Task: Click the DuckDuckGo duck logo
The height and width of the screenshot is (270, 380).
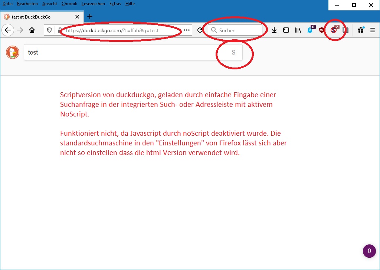Action: tap(13, 52)
